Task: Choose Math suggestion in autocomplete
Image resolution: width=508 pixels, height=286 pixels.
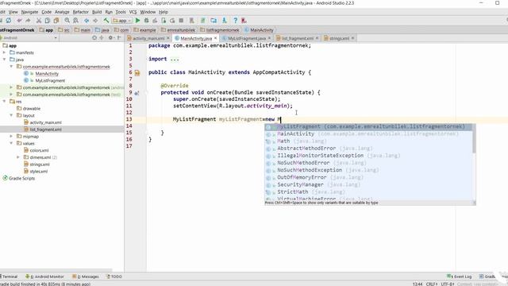Action: [x=368, y=141]
